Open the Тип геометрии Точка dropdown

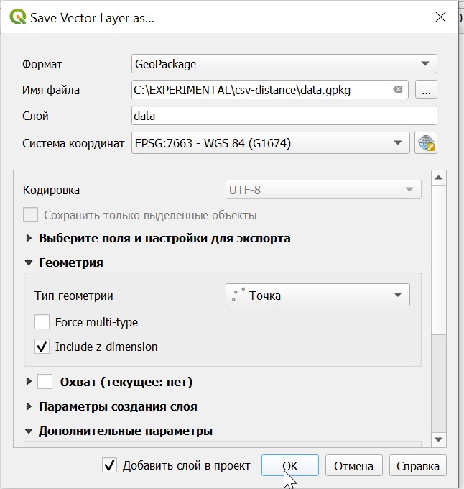tap(317, 295)
